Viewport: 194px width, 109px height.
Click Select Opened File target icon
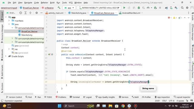click(x=21, y=13)
